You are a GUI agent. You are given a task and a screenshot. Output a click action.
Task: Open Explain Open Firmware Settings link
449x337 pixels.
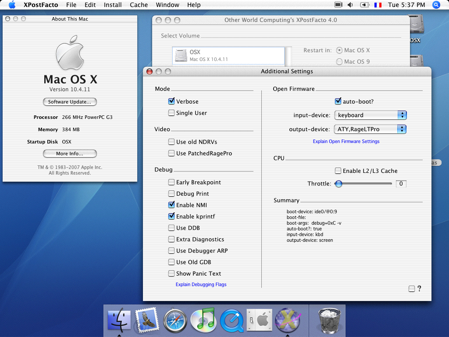[x=346, y=141]
